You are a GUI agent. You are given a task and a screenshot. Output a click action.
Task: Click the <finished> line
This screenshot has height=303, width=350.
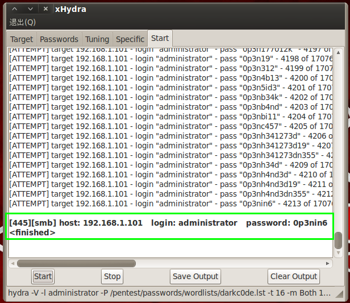click(x=32, y=233)
